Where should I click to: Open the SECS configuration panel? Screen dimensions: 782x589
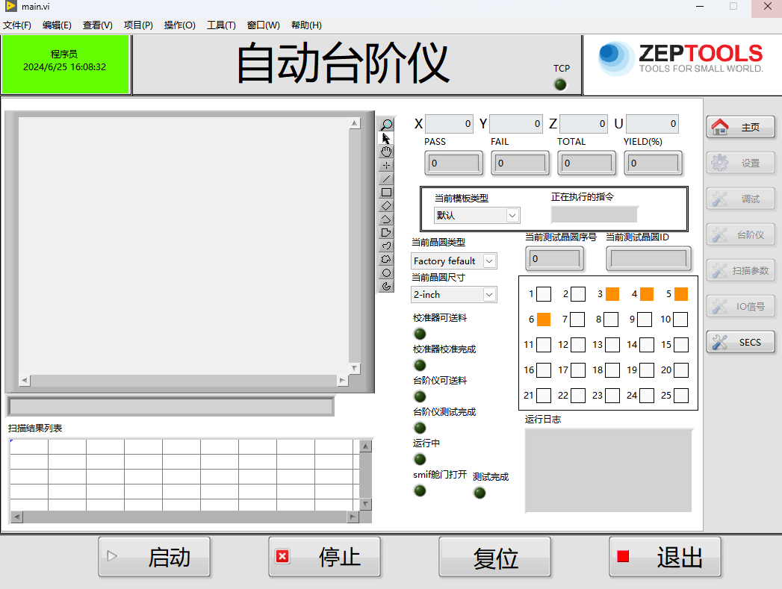(739, 341)
